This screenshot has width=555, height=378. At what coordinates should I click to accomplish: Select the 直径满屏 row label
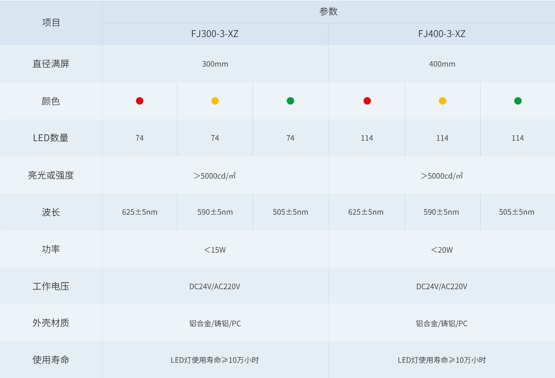(x=51, y=64)
